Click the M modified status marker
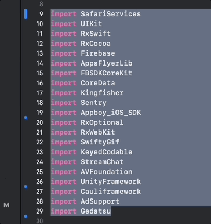 point(6,205)
